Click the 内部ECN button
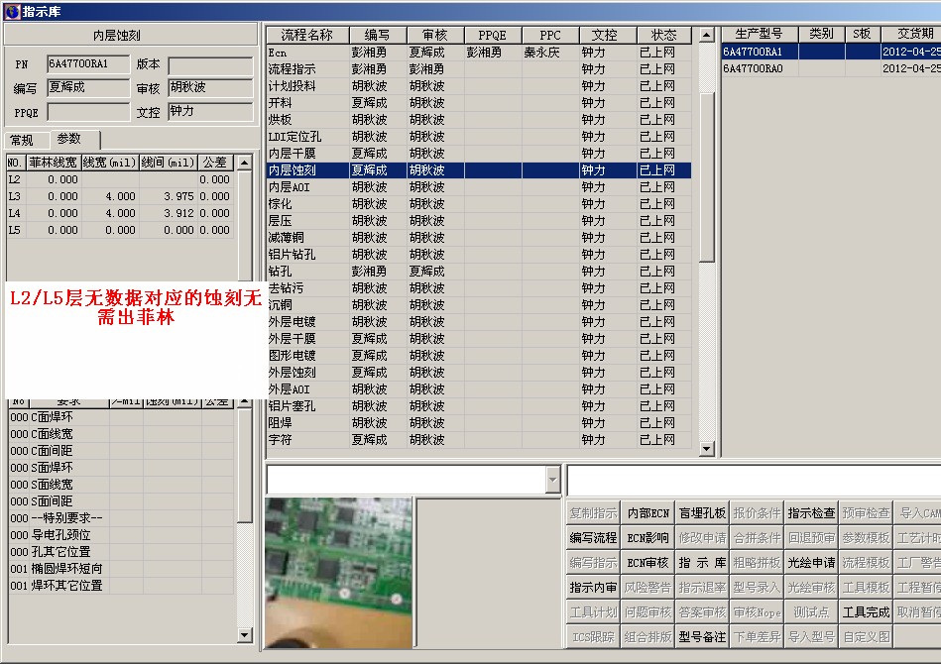Image resolution: width=941 pixels, height=664 pixels. (647, 513)
